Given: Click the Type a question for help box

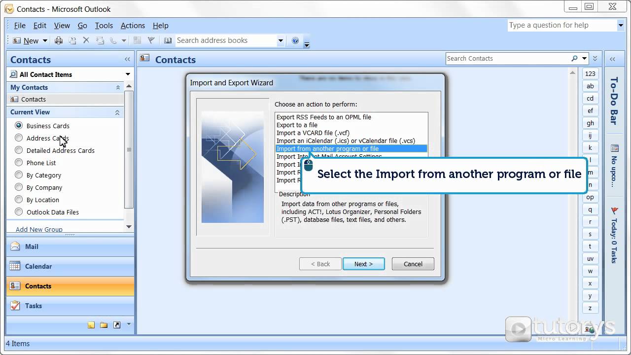Looking at the screenshot, I should tap(562, 25).
